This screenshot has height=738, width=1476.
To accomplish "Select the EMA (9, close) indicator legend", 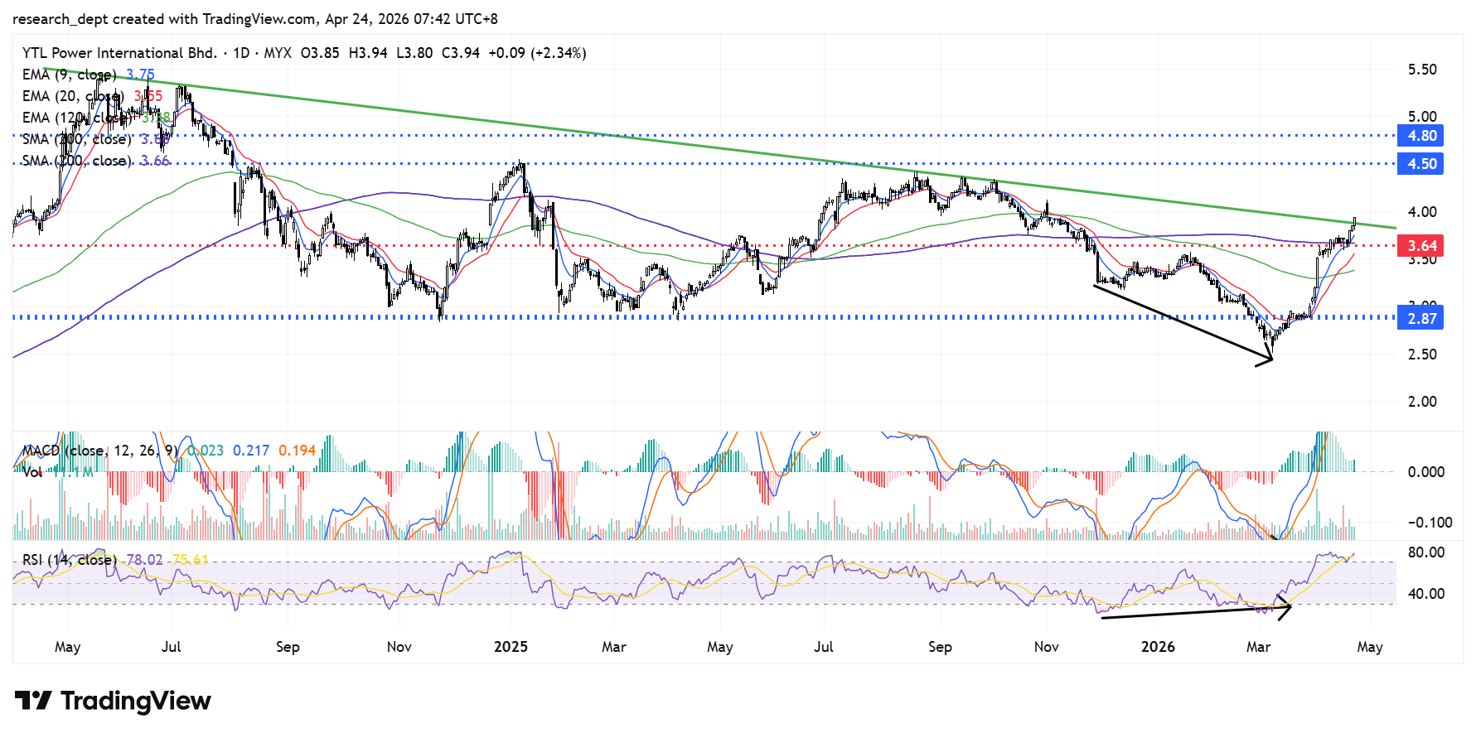I will [70, 75].
